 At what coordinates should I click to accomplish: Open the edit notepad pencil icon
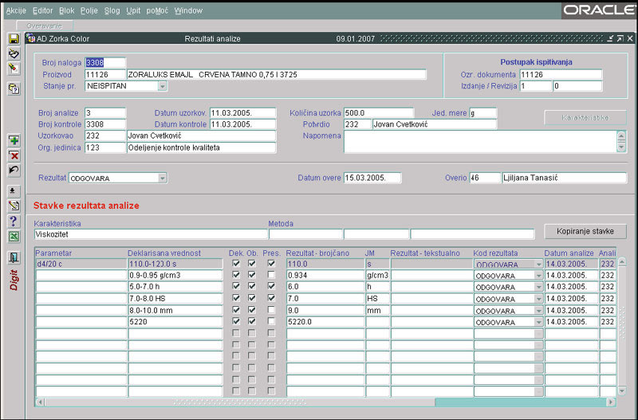pyautogui.click(x=14, y=206)
